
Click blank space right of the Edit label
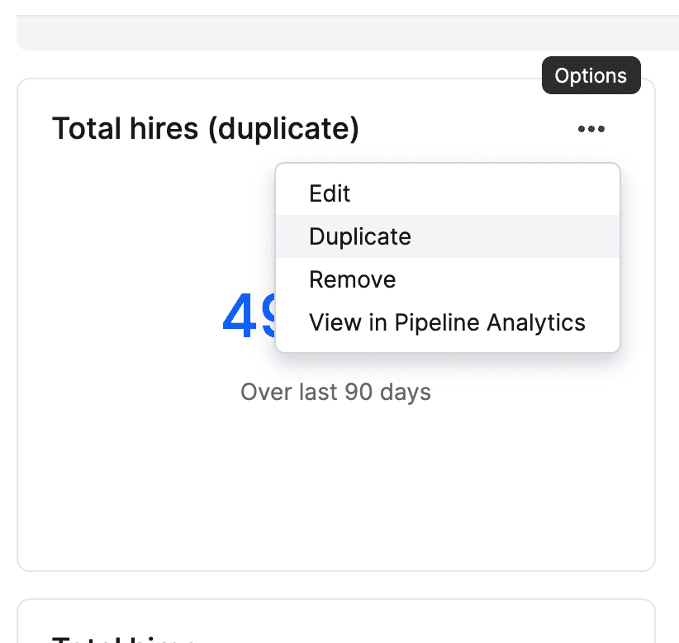point(496,193)
